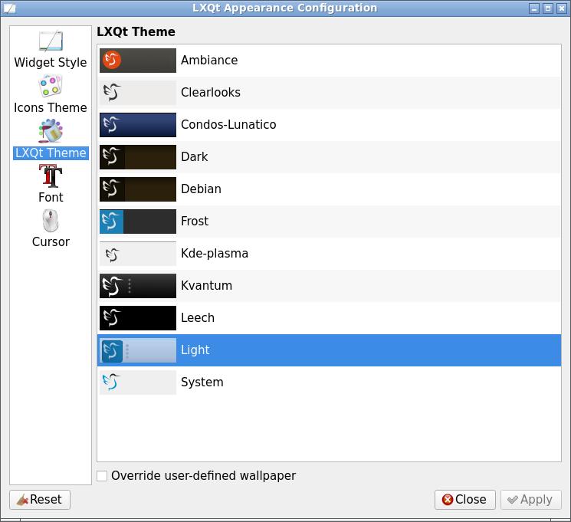Click the Frost theme preview thumbnail
The height and width of the screenshot is (522, 571).
click(x=138, y=222)
